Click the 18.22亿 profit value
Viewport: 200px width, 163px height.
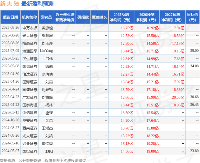152,136
